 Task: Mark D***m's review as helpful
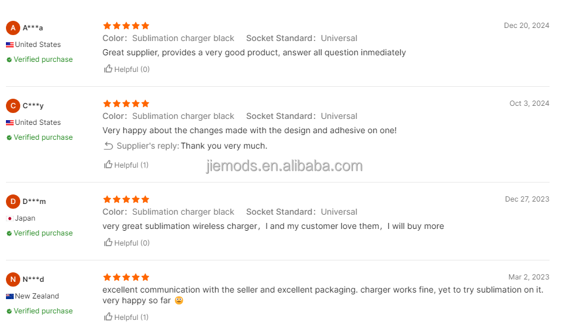pos(108,243)
